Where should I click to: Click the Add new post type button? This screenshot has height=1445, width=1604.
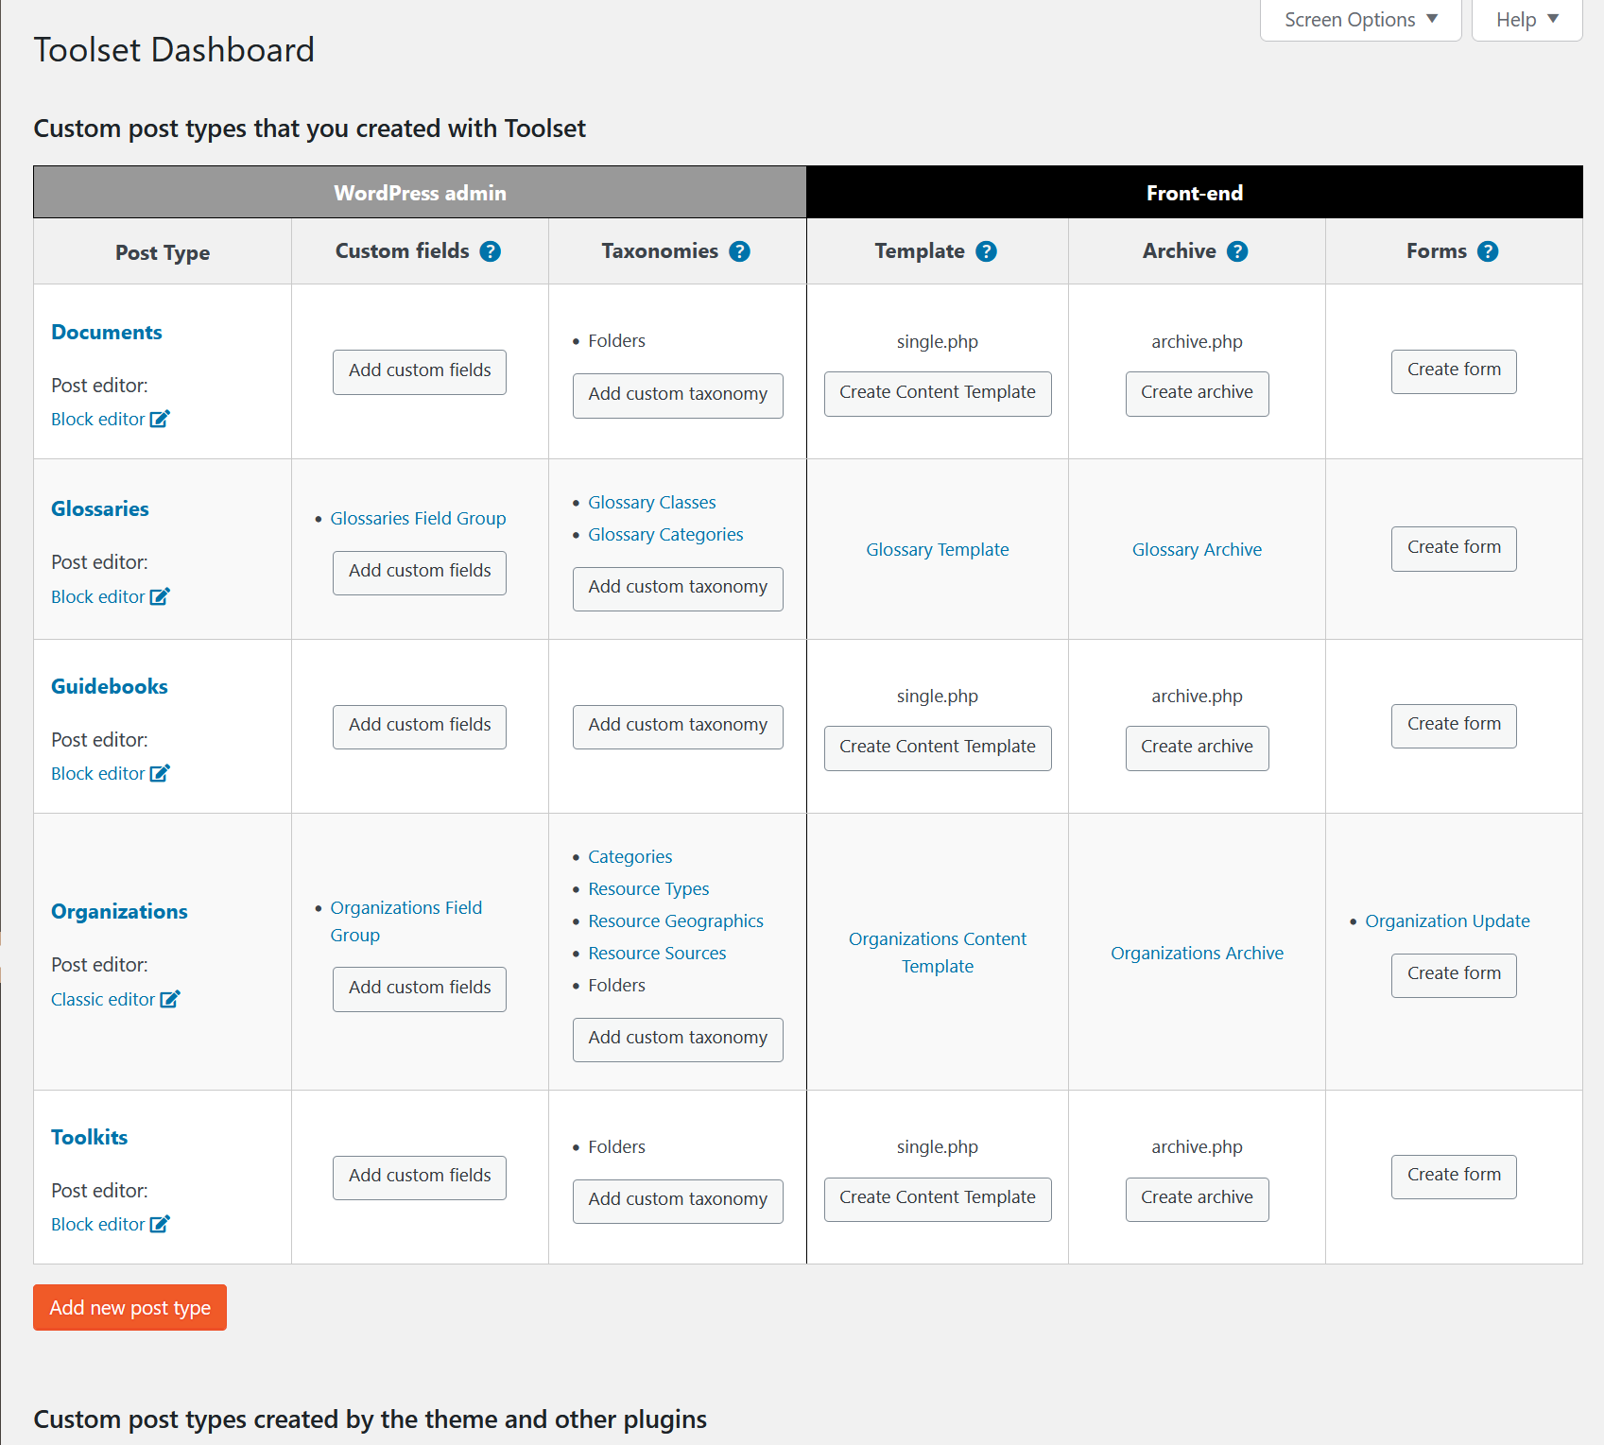[x=130, y=1308]
